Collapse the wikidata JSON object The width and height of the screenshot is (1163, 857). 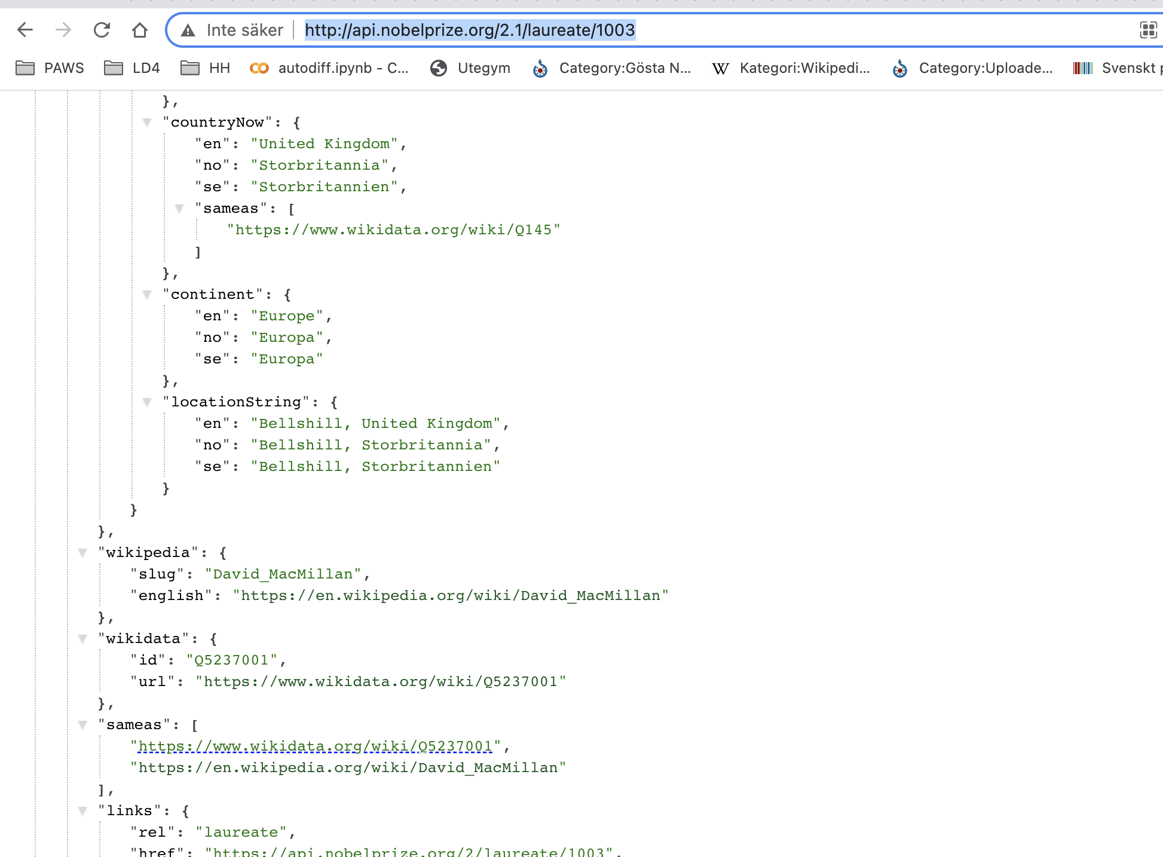82,639
